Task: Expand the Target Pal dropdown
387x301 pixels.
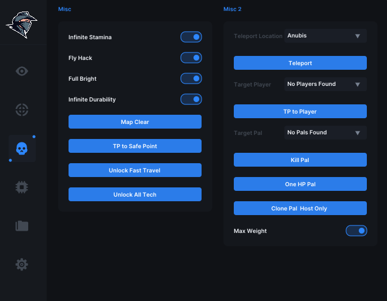Action: (325, 133)
